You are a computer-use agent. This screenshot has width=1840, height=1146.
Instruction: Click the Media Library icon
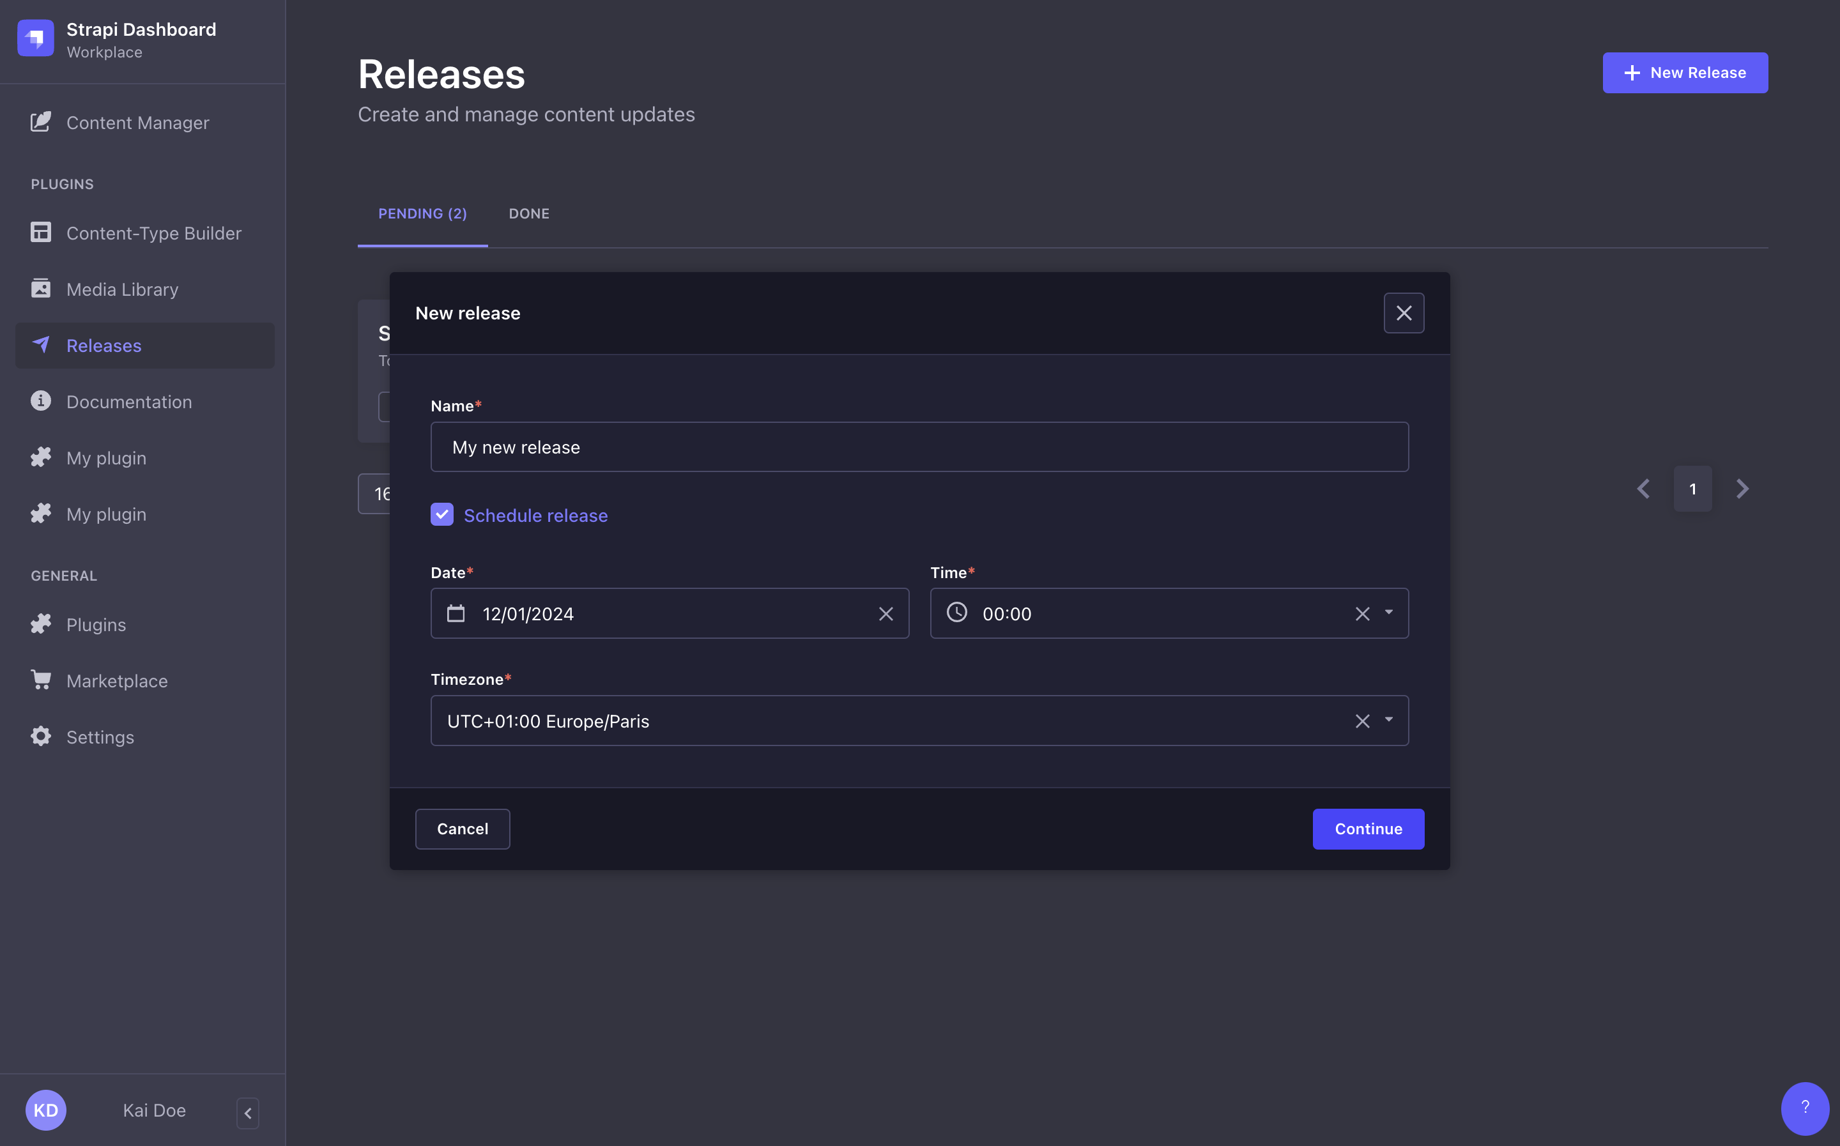point(41,289)
